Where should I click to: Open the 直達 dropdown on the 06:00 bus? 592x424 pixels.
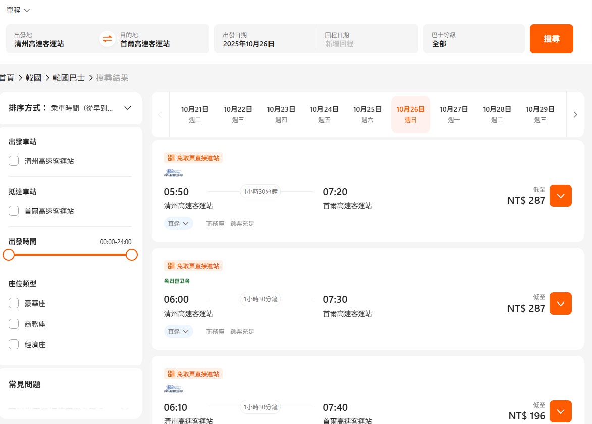click(x=178, y=331)
